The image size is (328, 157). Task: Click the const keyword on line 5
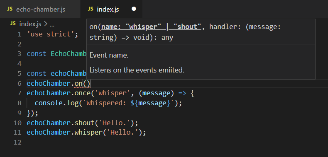37,73
